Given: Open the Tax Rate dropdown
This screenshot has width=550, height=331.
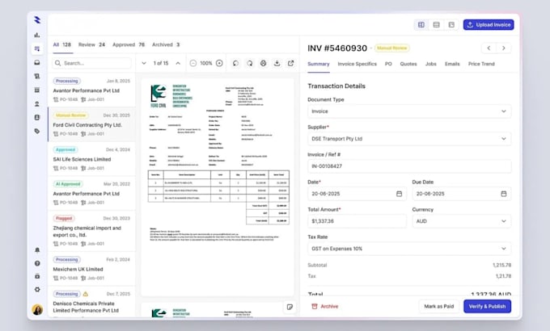Looking at the screenshot, I should tap(409, 249).
